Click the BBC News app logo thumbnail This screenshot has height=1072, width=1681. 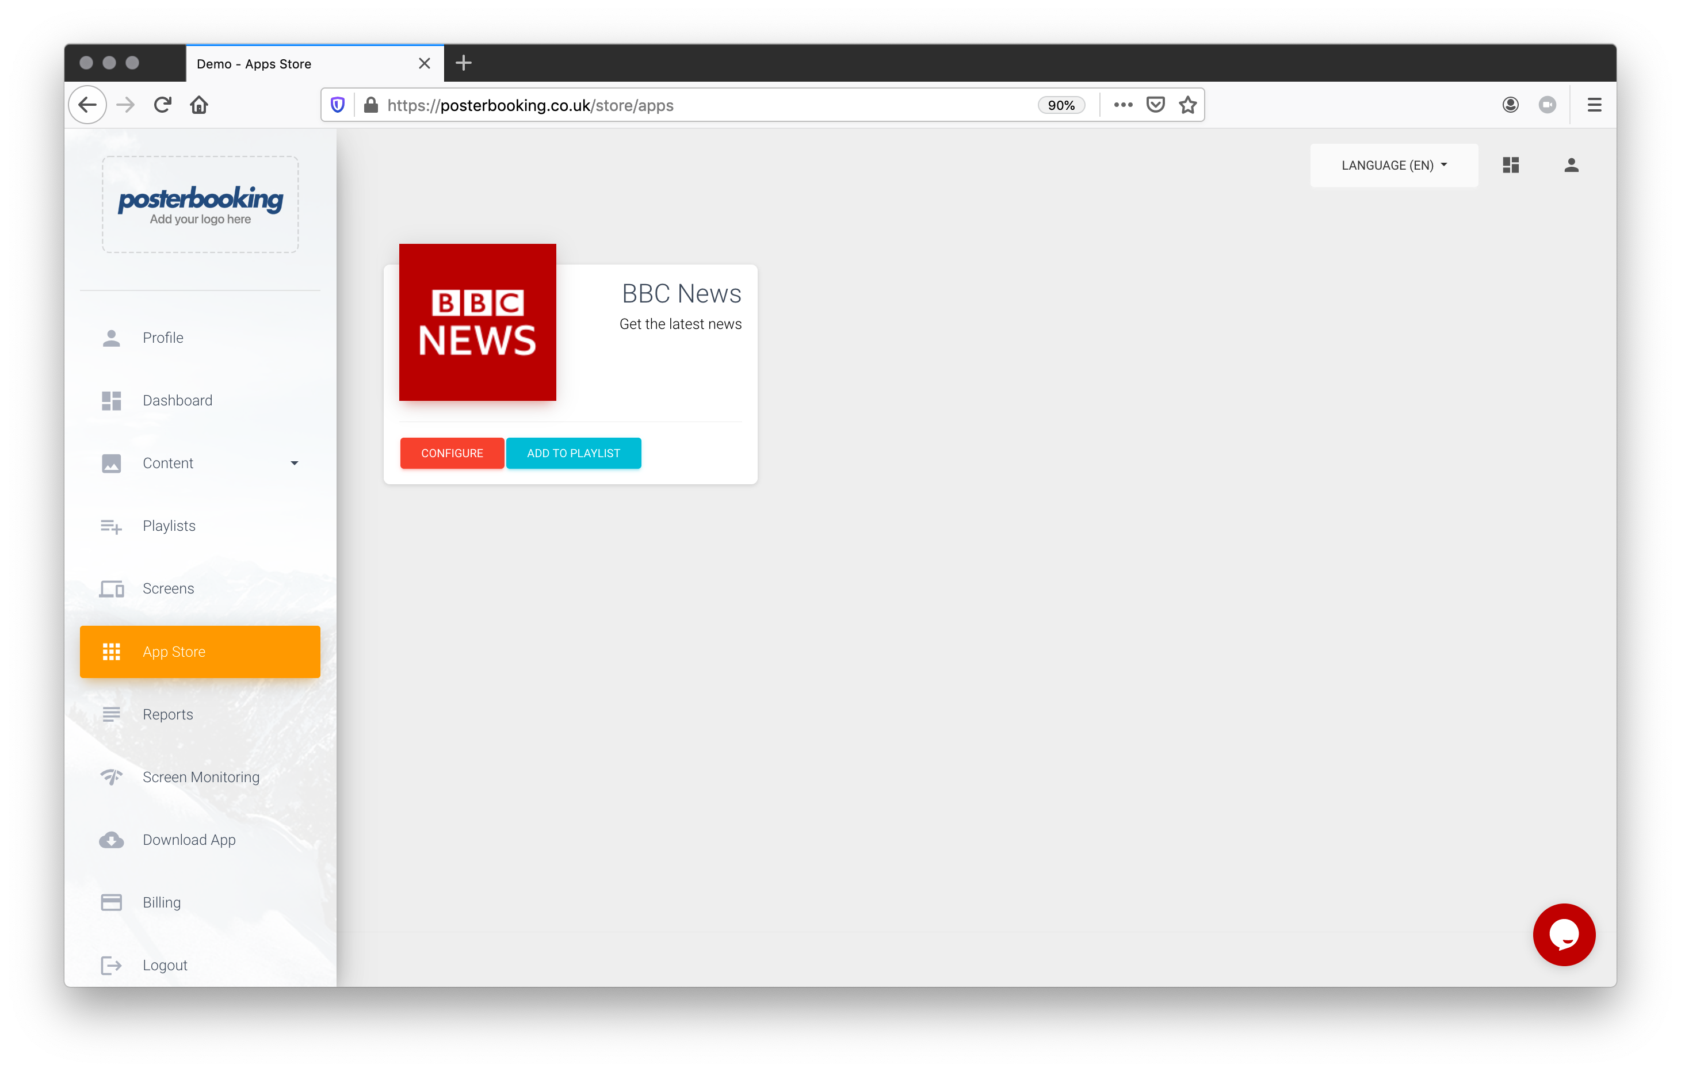pos(477,321)
